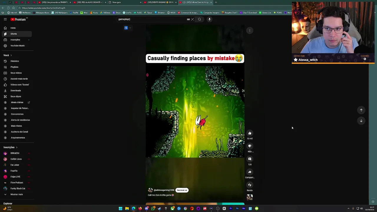377x212 pixels.
Task: Go to the next Short with down arrow
Action: [x=361, y=121]
